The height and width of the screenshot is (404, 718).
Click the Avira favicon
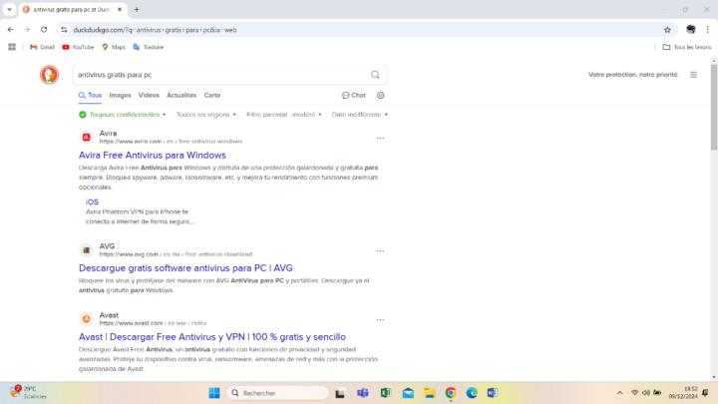tap(86, 137)
